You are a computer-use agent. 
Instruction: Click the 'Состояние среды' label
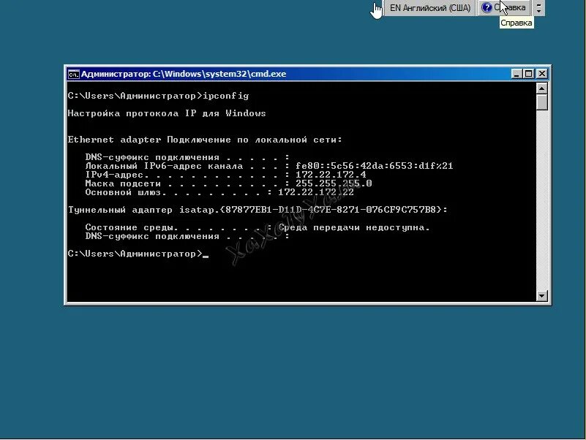pyautogui.click(x=129, y=227)
